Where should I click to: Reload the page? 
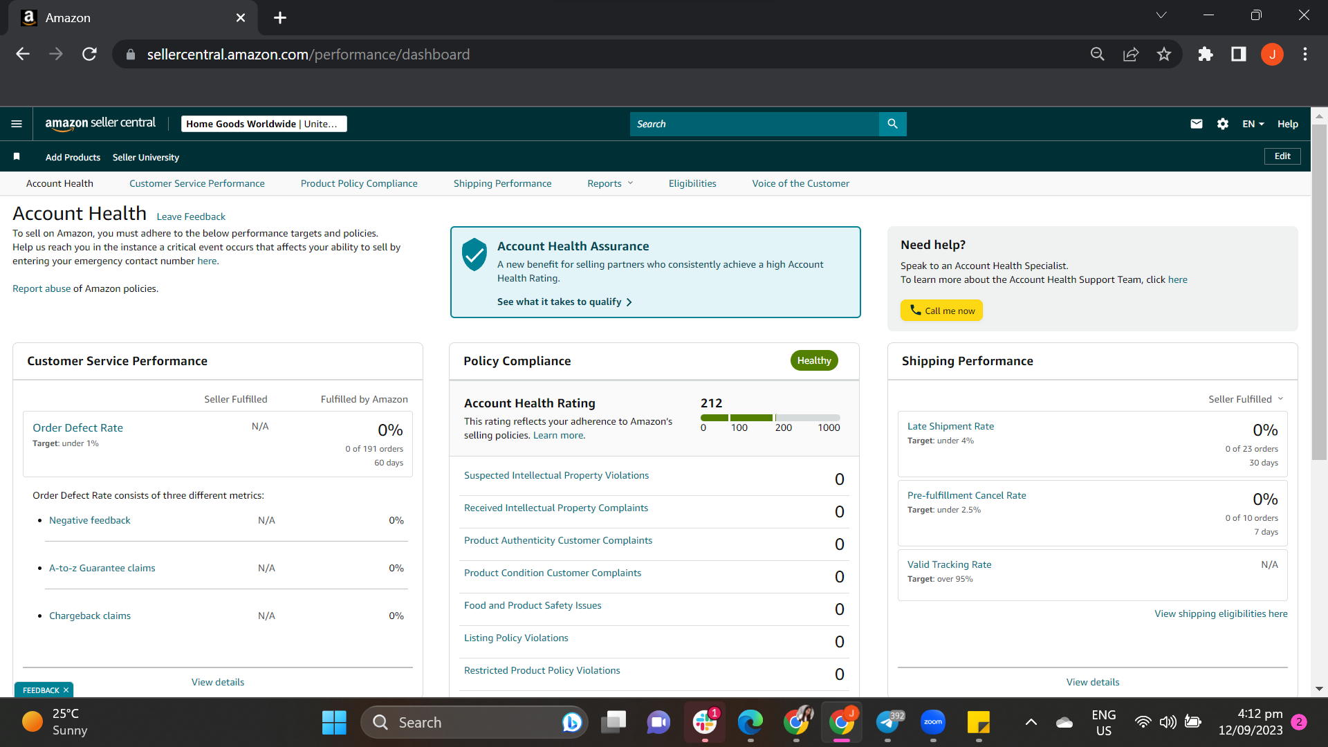89,54
